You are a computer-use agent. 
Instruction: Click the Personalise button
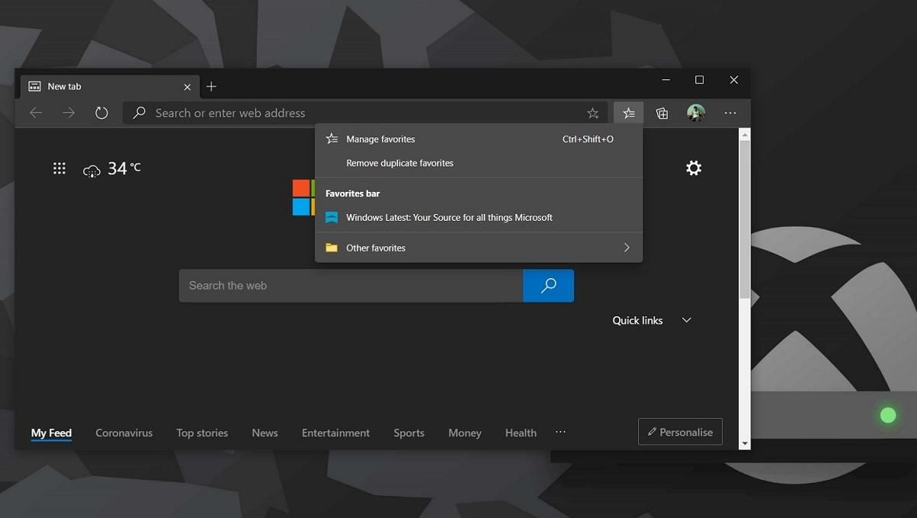[679, 431]
